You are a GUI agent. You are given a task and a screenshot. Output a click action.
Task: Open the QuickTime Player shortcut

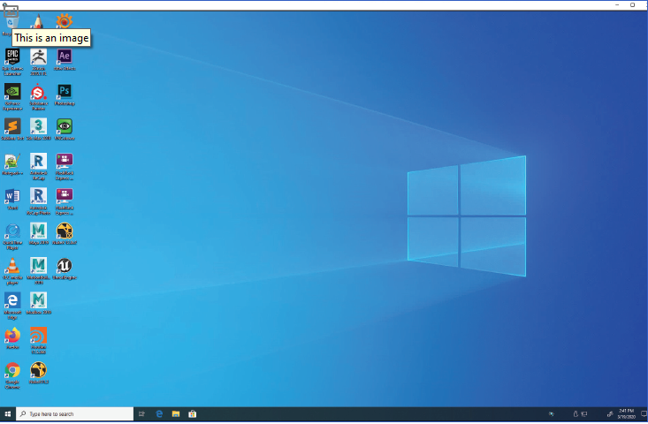click(12, 236)
